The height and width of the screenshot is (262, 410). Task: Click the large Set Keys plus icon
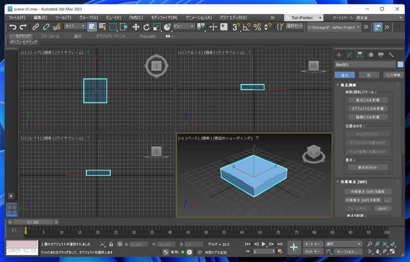pos(294,248)
